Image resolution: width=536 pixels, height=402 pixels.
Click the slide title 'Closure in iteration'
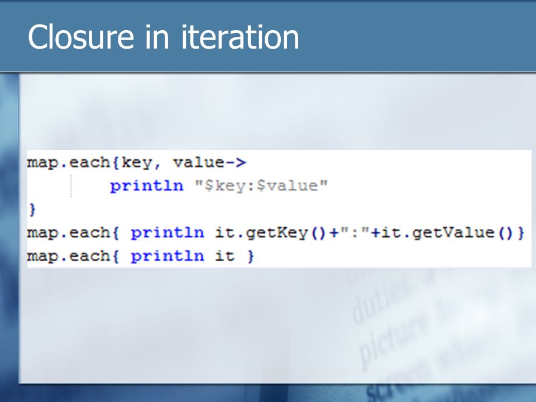pos(164,37)
